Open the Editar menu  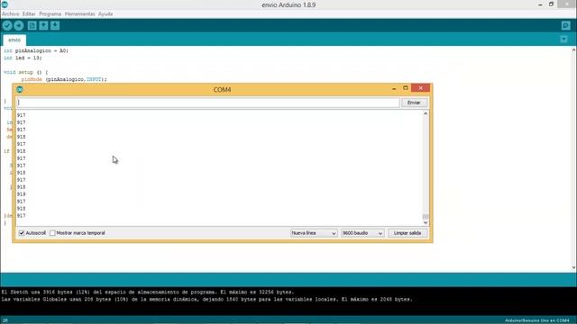[x=29, y=14]
